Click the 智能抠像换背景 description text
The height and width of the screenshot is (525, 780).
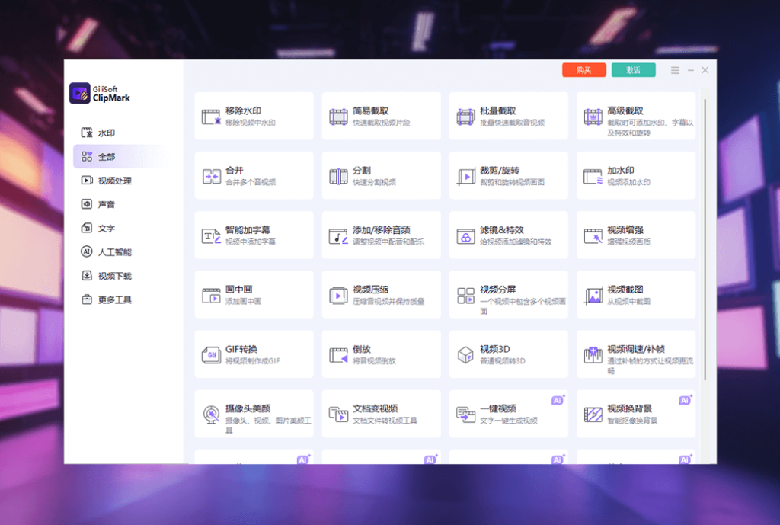tap(632, 421)
